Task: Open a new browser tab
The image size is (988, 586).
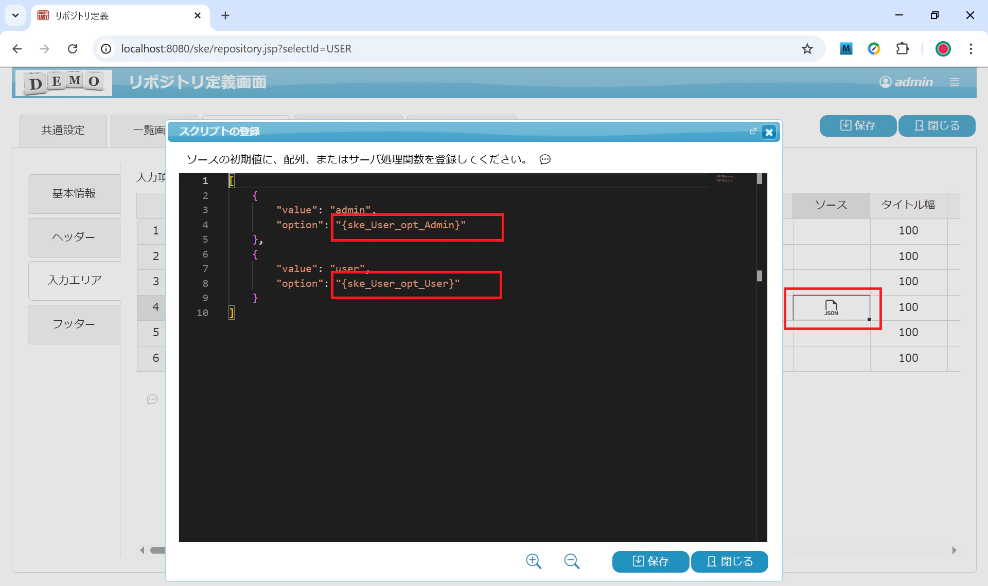Action: coord(225,15)
